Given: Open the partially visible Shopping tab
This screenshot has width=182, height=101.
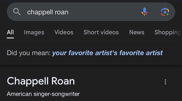Looking at the screenshot, I should 168,32.
